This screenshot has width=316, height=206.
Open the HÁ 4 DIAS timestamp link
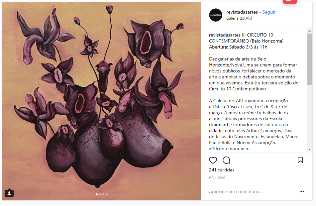pyautogui.click(x=217, y=177)
